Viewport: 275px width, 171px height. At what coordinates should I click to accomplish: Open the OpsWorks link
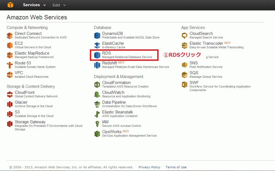click(112, 132)
